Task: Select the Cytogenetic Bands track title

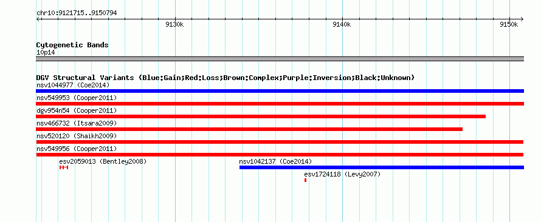Action: point(72,45)
